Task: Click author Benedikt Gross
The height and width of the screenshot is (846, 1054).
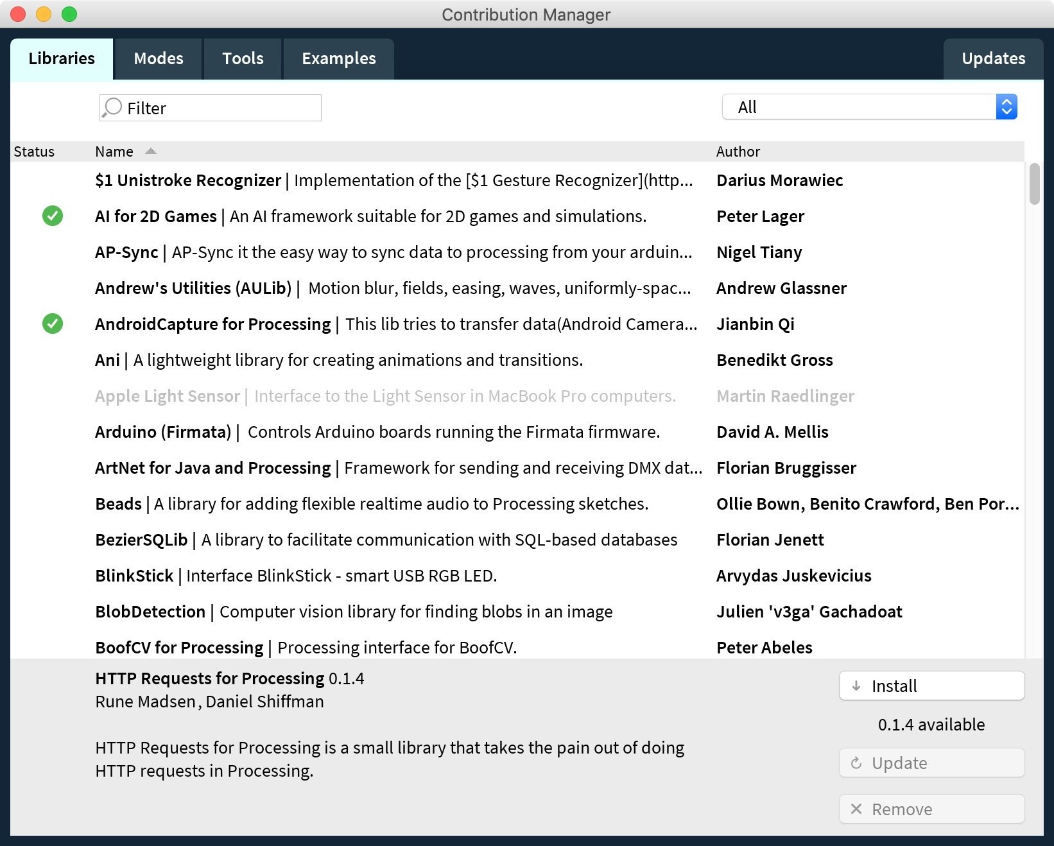Action: pyautogui.click(x=775, y=360)
